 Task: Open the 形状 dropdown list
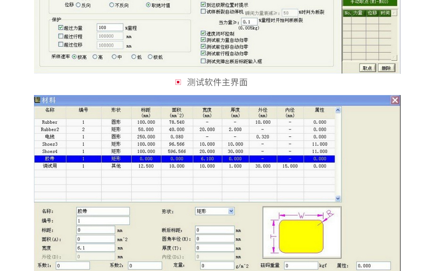231,211
